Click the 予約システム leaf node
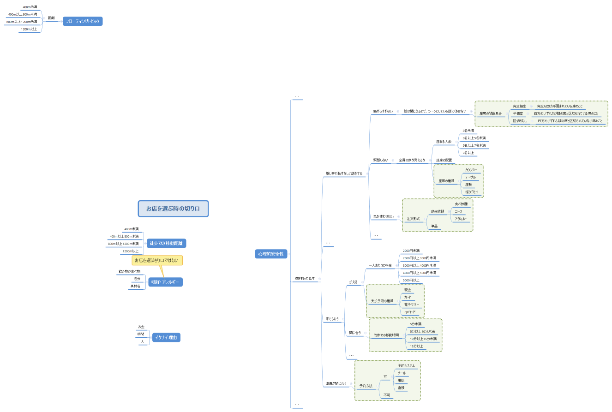The width and height of the screenshot is (612, 412). 406,365
